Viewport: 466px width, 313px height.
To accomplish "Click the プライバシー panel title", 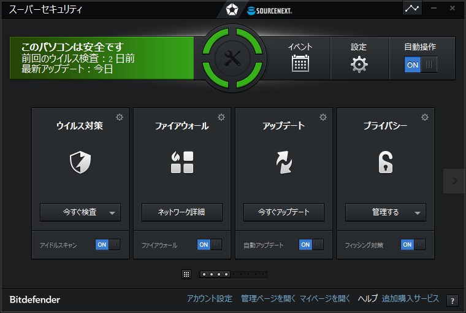I will pos(385,126).
